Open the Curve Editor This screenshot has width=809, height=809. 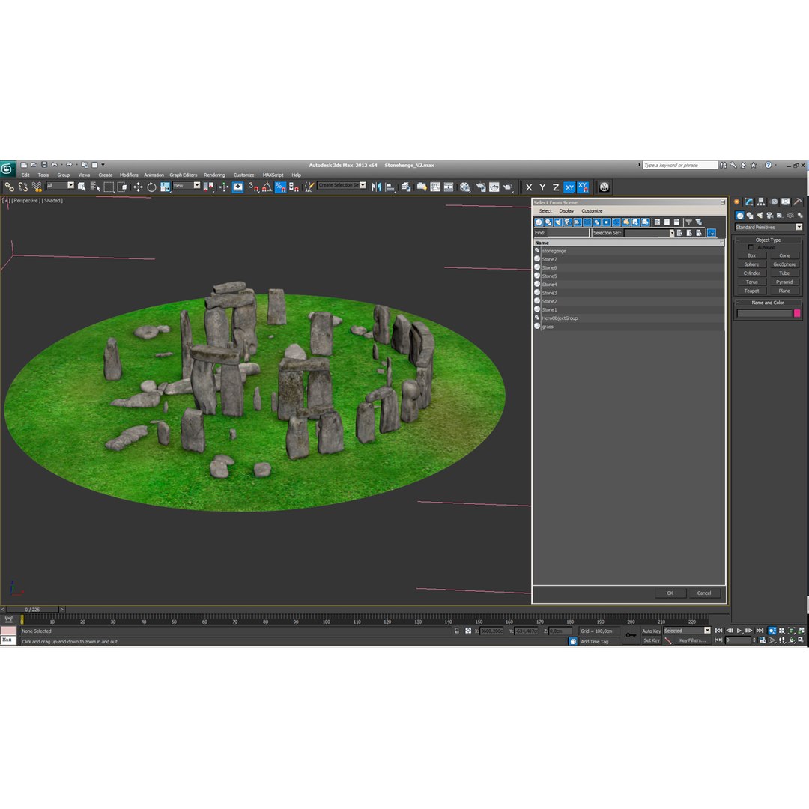[435, 187]
